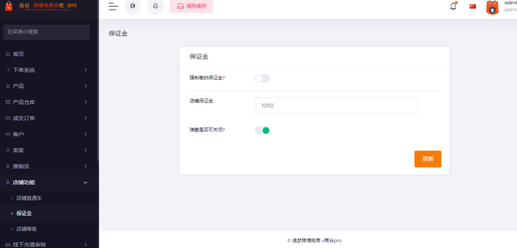Enable the 强制缴纳保证金 switch
Viewport: 517px width, 248px height.
coord(263,78)
